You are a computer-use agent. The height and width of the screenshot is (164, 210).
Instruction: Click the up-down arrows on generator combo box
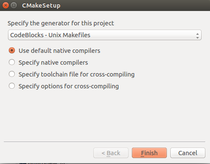click(x=197, y=36)
